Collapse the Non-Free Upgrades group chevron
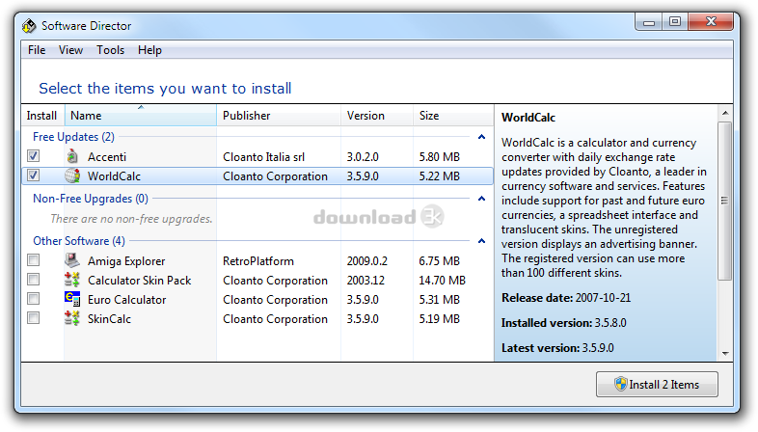 [481, 199]
